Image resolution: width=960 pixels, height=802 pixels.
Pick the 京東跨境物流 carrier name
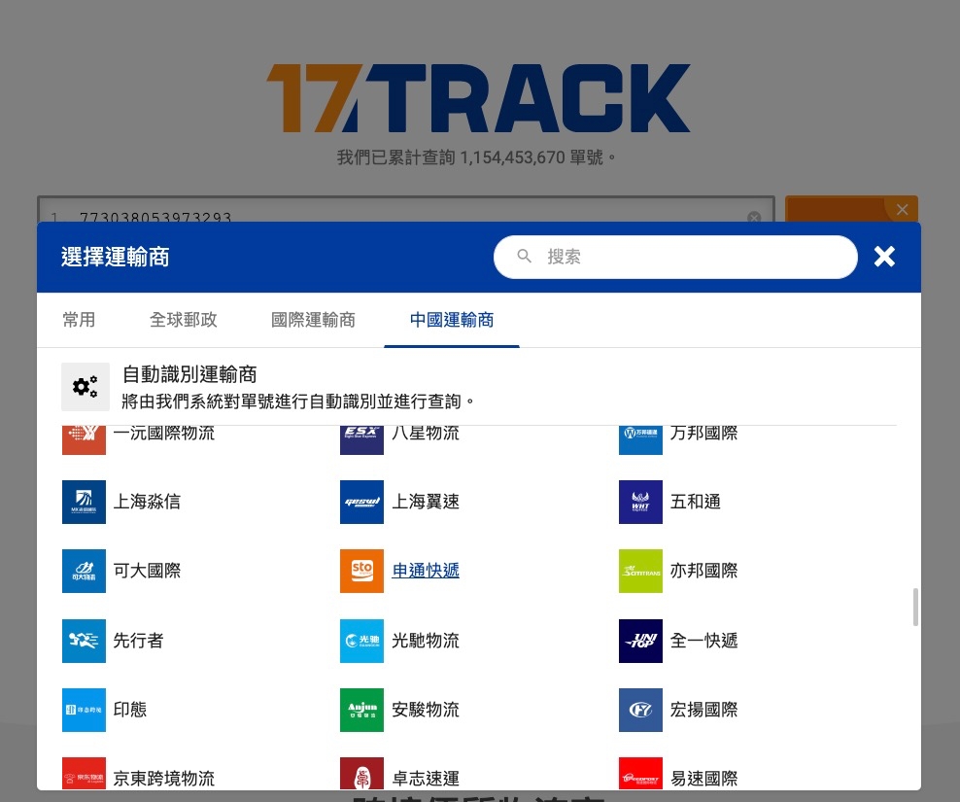coord(164,778)
